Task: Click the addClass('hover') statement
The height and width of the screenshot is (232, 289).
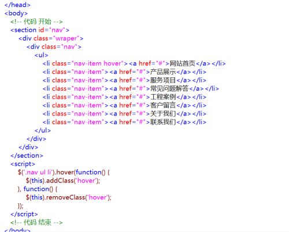Action: 63,181
